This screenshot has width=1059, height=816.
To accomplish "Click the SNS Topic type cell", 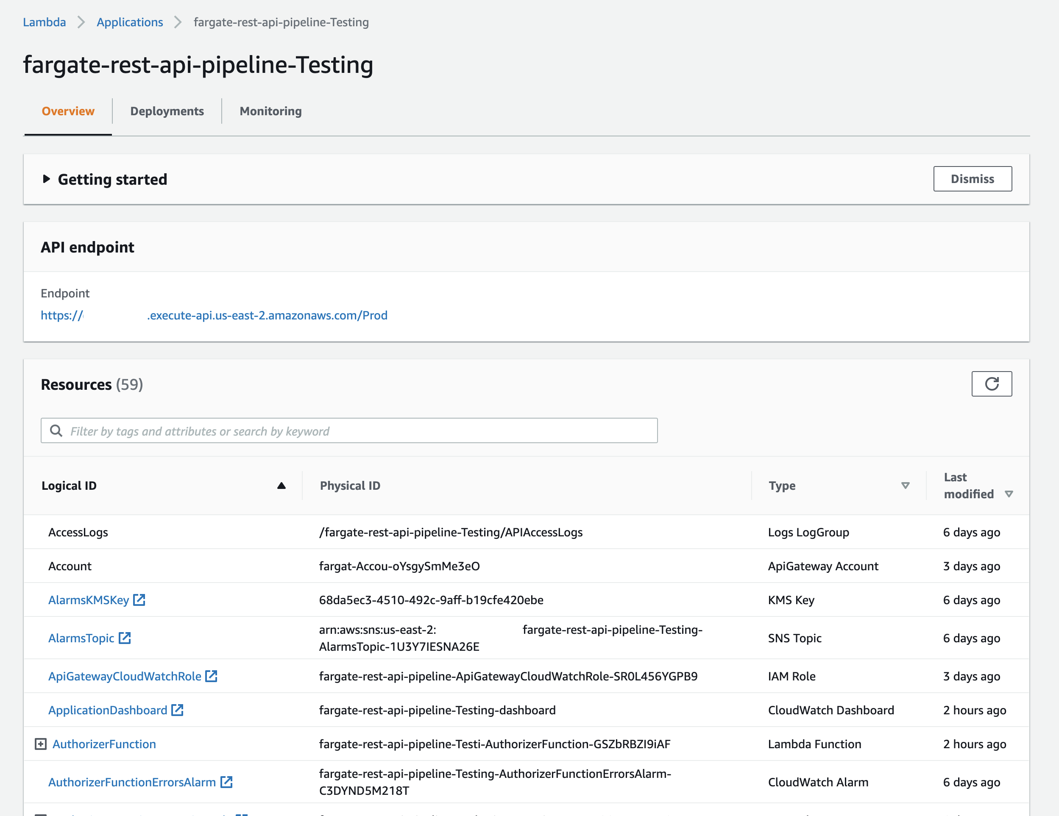I will pos(795,638).
